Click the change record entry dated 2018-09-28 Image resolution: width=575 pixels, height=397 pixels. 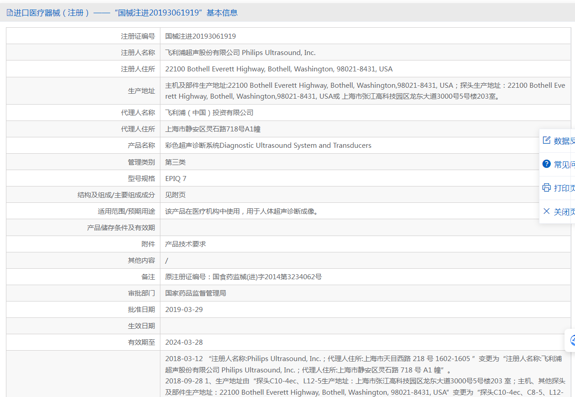(365, 387)
